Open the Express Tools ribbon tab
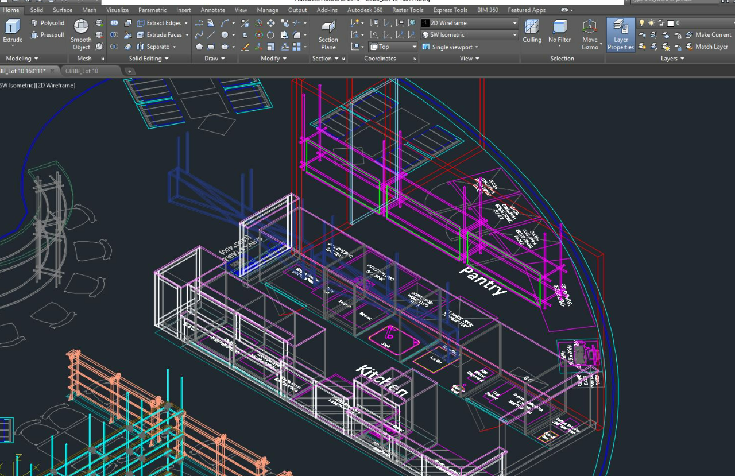Viewport: 735px width, 476px height. [x=450, y=10]
